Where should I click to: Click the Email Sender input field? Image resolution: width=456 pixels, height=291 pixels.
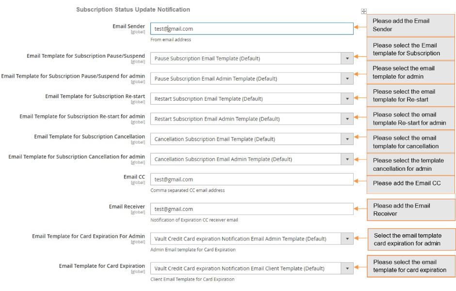251,29
